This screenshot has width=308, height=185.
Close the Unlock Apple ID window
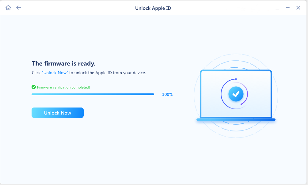(x=298, y=8)
